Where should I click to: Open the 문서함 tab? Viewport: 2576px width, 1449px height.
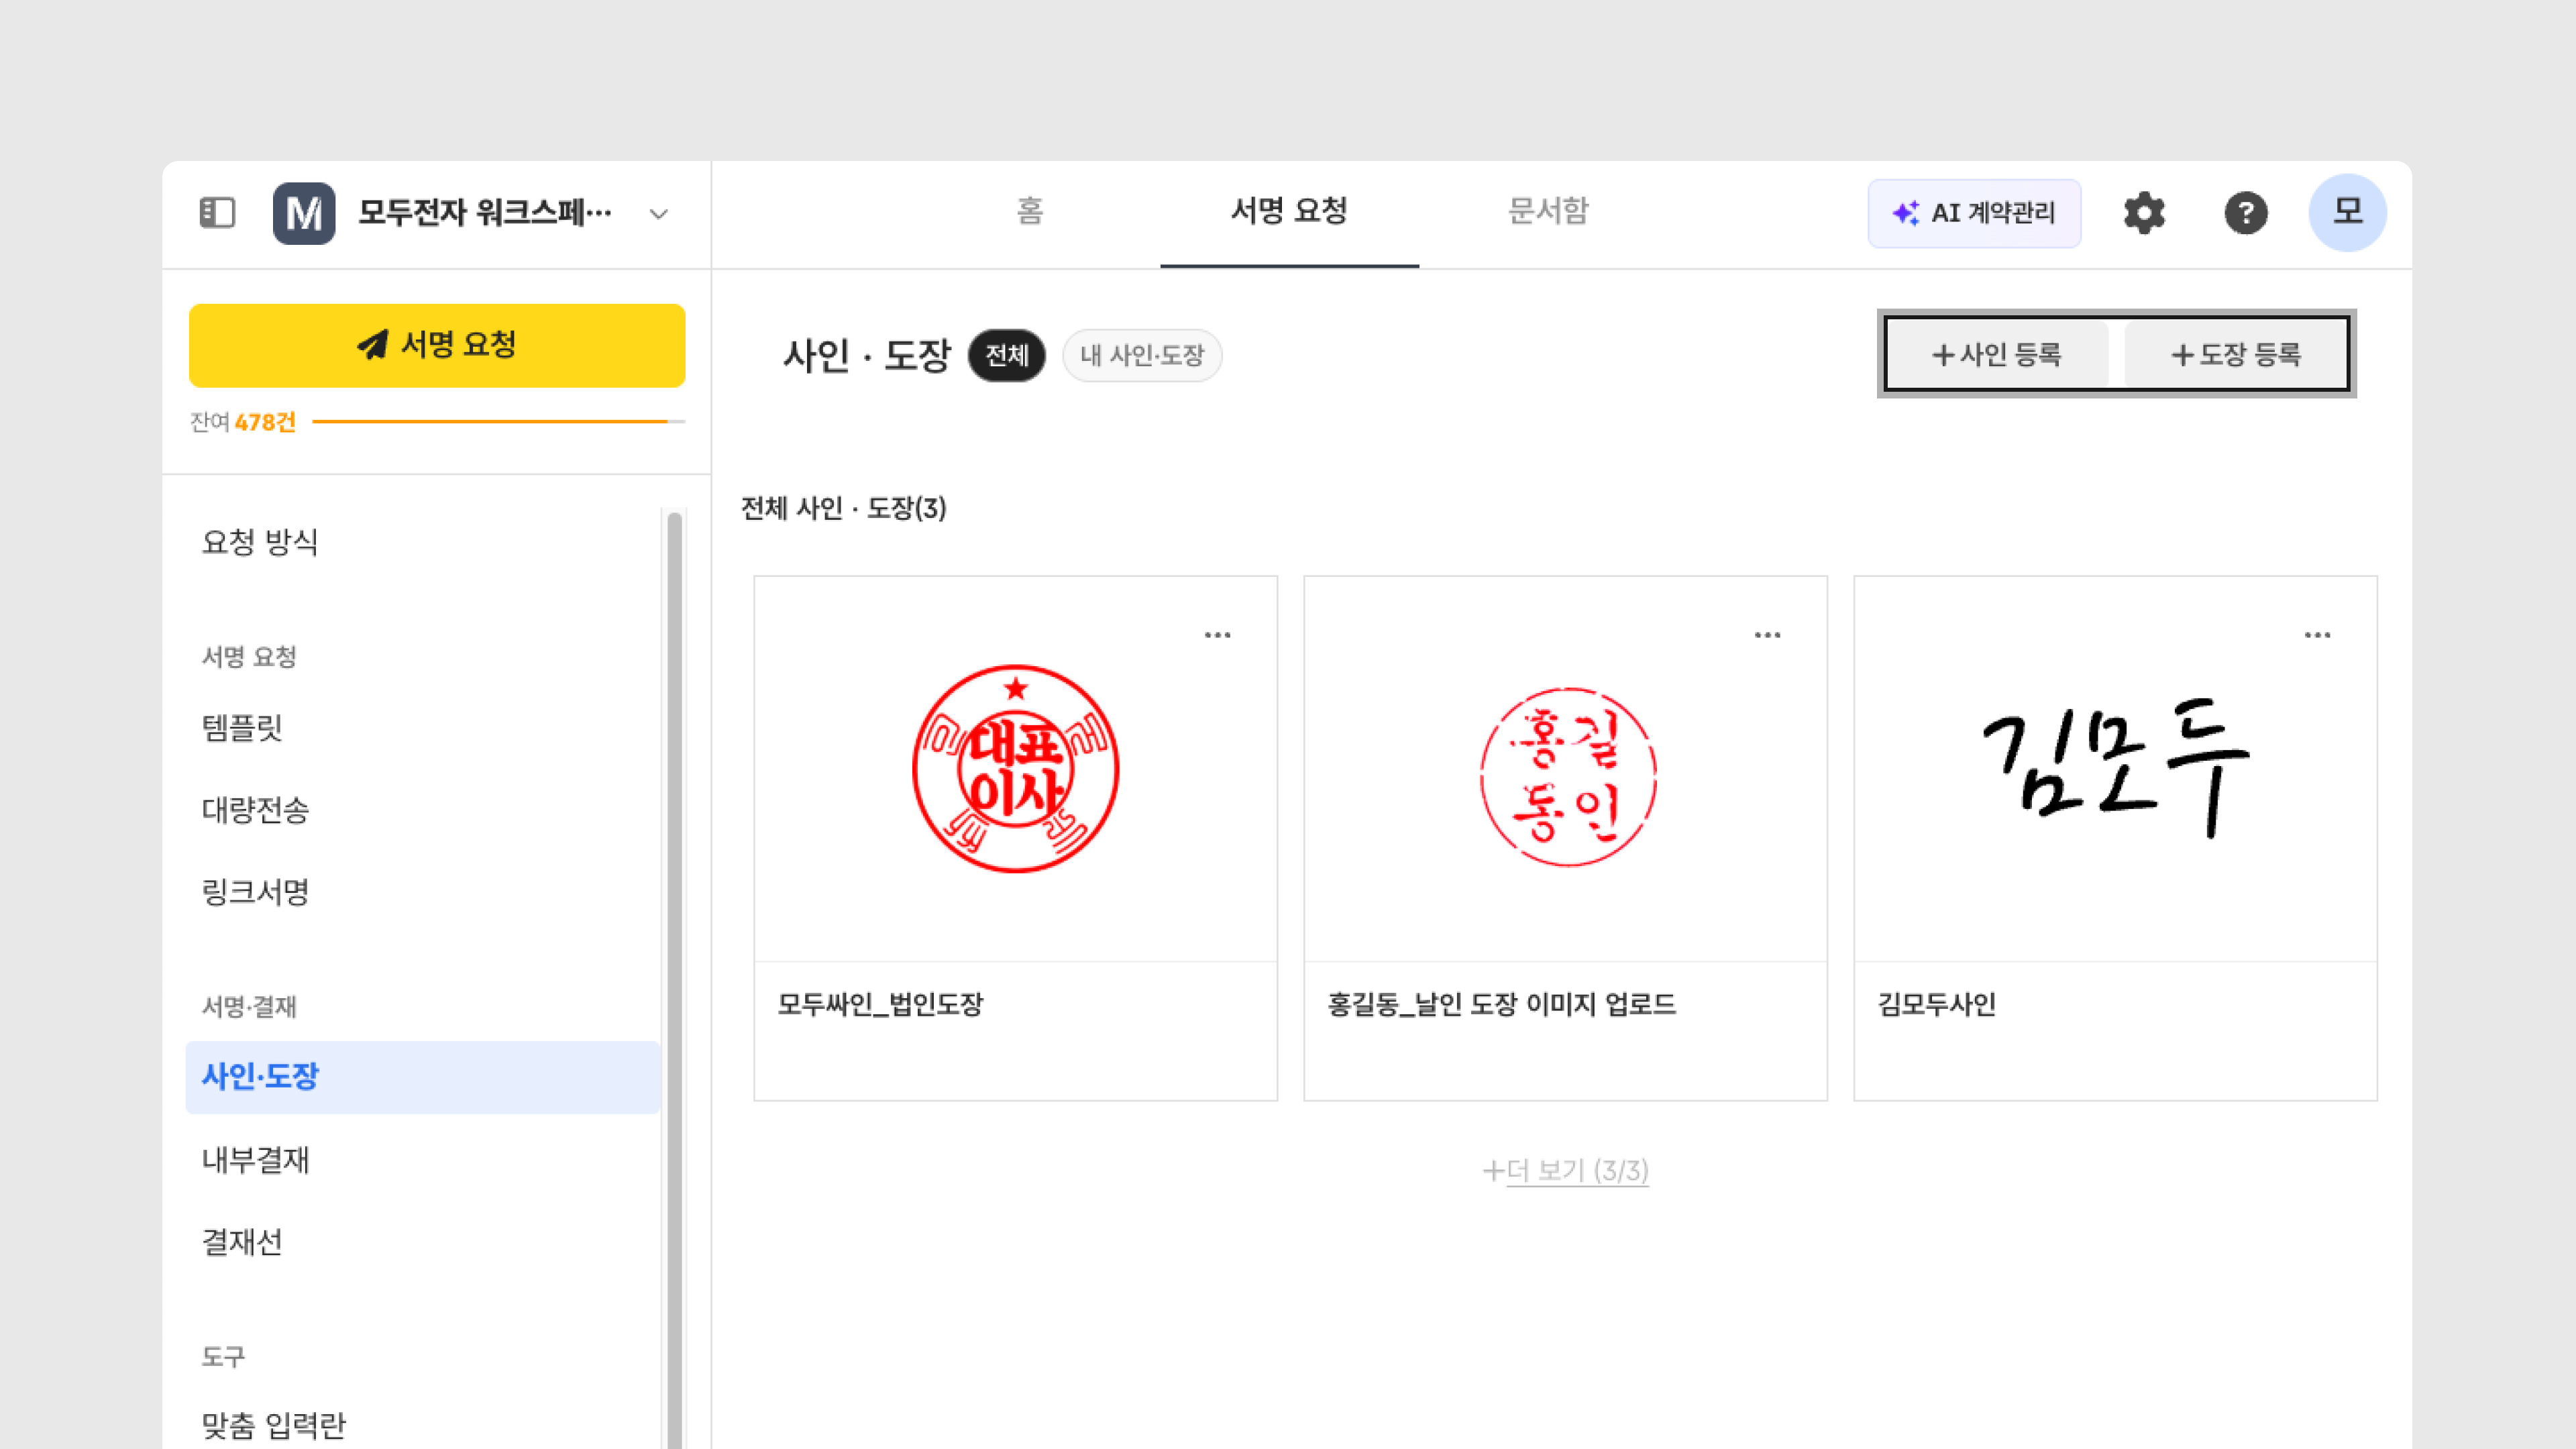pos(1547,211)
